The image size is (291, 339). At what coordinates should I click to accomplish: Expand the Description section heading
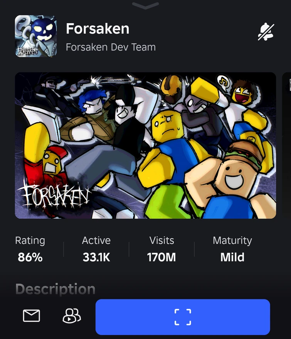pyautogui.click(x=56, y=289)
